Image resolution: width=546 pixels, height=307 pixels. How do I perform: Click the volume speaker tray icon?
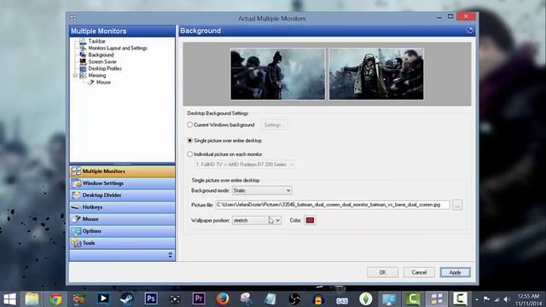tap(507, 299)
